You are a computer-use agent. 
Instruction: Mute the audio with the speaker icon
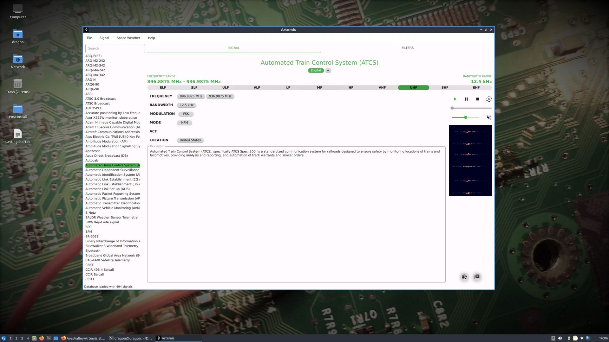(488, 117)
